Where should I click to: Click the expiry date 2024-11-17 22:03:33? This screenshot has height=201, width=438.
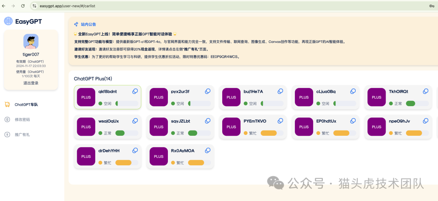[x=31, y=66]
